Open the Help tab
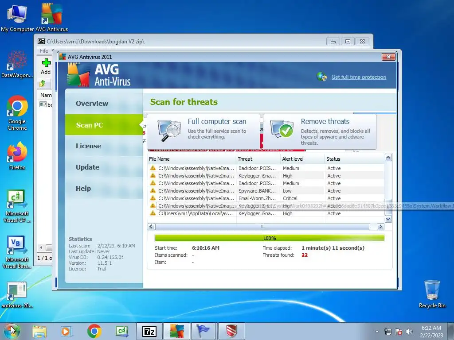This screenshot has height=340, width=454. pos(104,189)
